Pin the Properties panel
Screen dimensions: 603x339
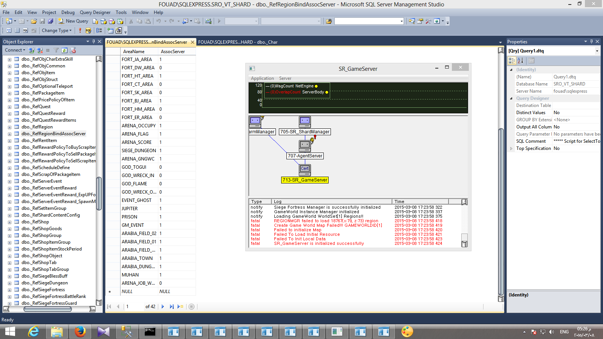[591, 41]
